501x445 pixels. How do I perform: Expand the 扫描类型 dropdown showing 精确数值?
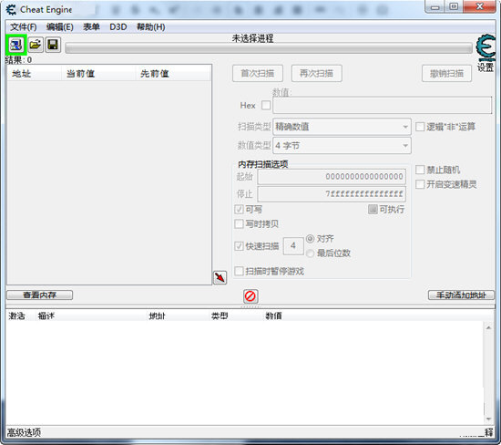click(342, 127)
